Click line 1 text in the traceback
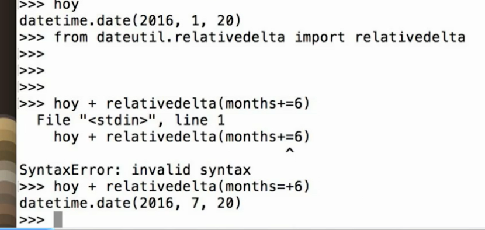 click(200, 120)
